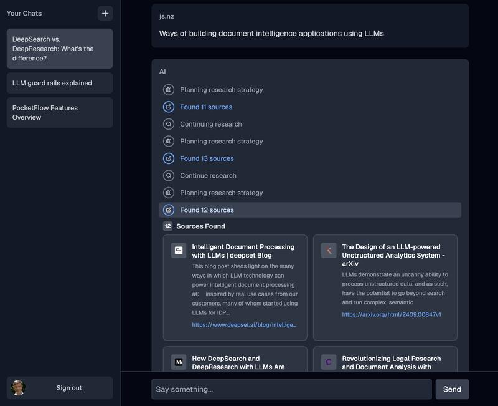Click the user prompt about document intelligence applications
The width and height of the screenshot is (498, 406).
[x=271, y=34]
